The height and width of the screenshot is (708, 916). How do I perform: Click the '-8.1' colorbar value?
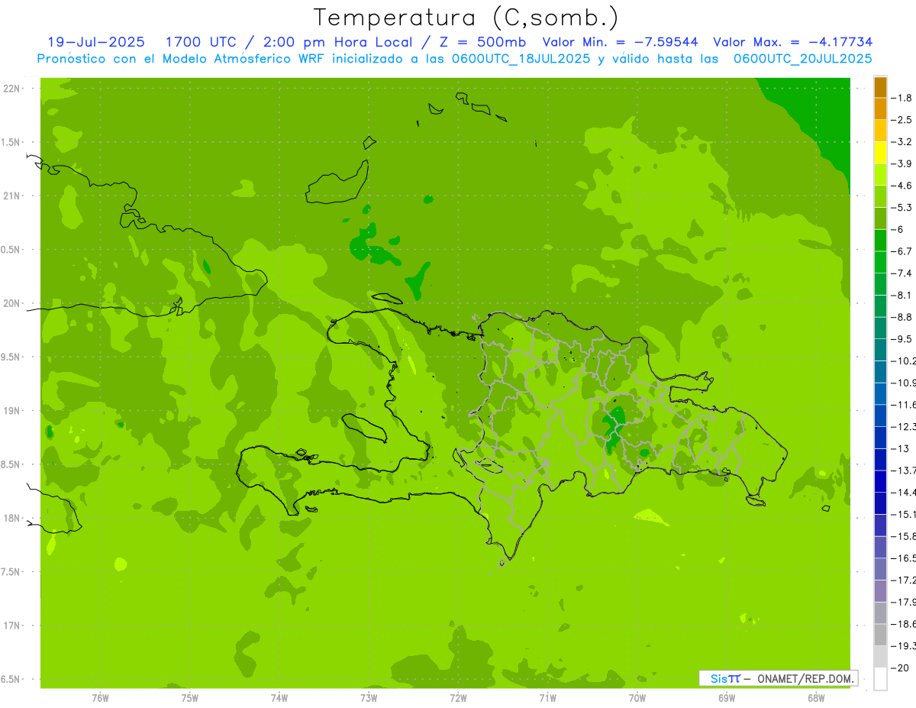pyautogui.click(x=903, y=295)
